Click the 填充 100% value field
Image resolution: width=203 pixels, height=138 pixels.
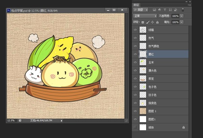tap(175, 22)
